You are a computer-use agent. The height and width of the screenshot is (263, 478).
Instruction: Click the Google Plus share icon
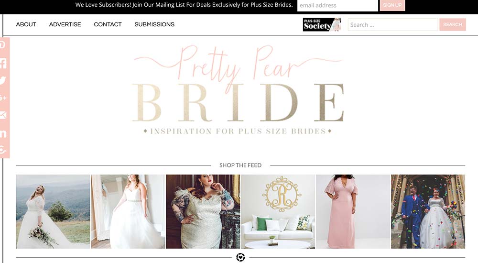click(x=3, y=98)
